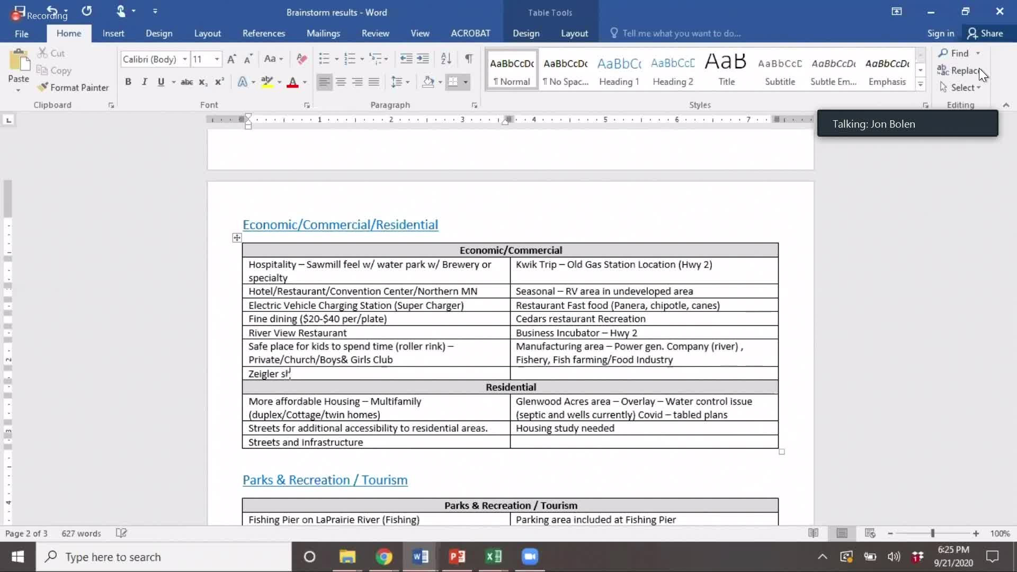
Task: Open the font size dropdown
Action: (x=217, y=59)
